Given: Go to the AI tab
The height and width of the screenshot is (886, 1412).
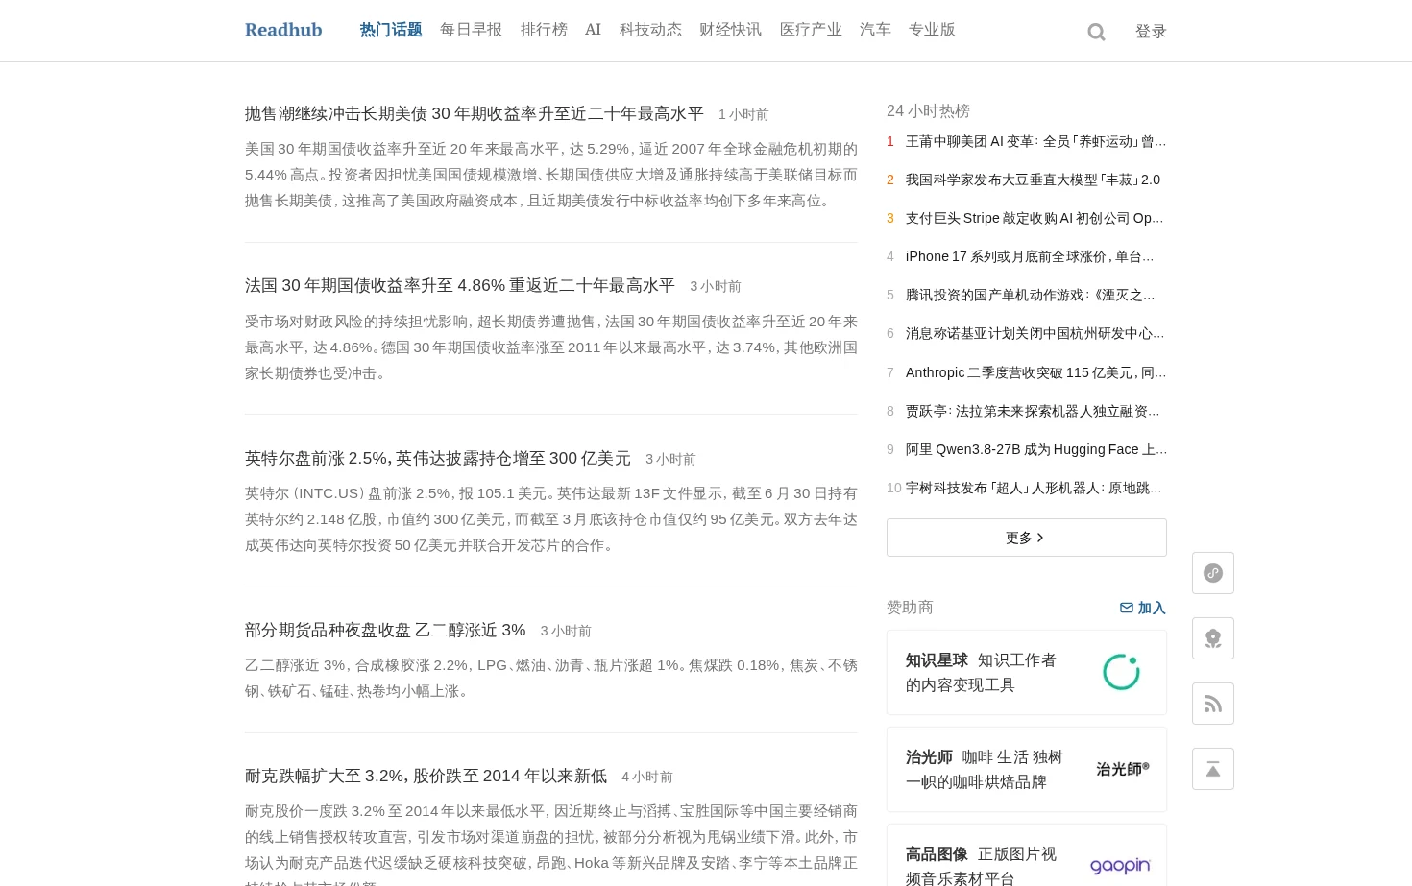Looking at the screenshot, I should pyautogui.click(x=593, y=30).
